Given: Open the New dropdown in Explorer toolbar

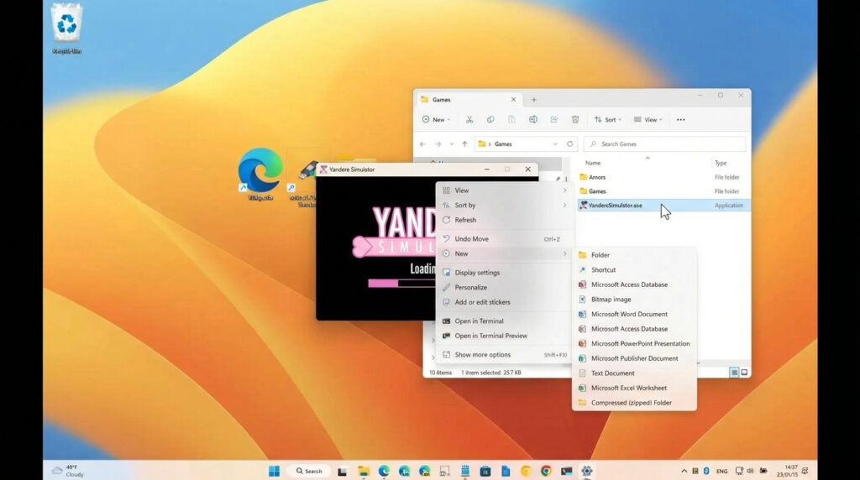Looking at the screenshot, I should click(436, 120).
